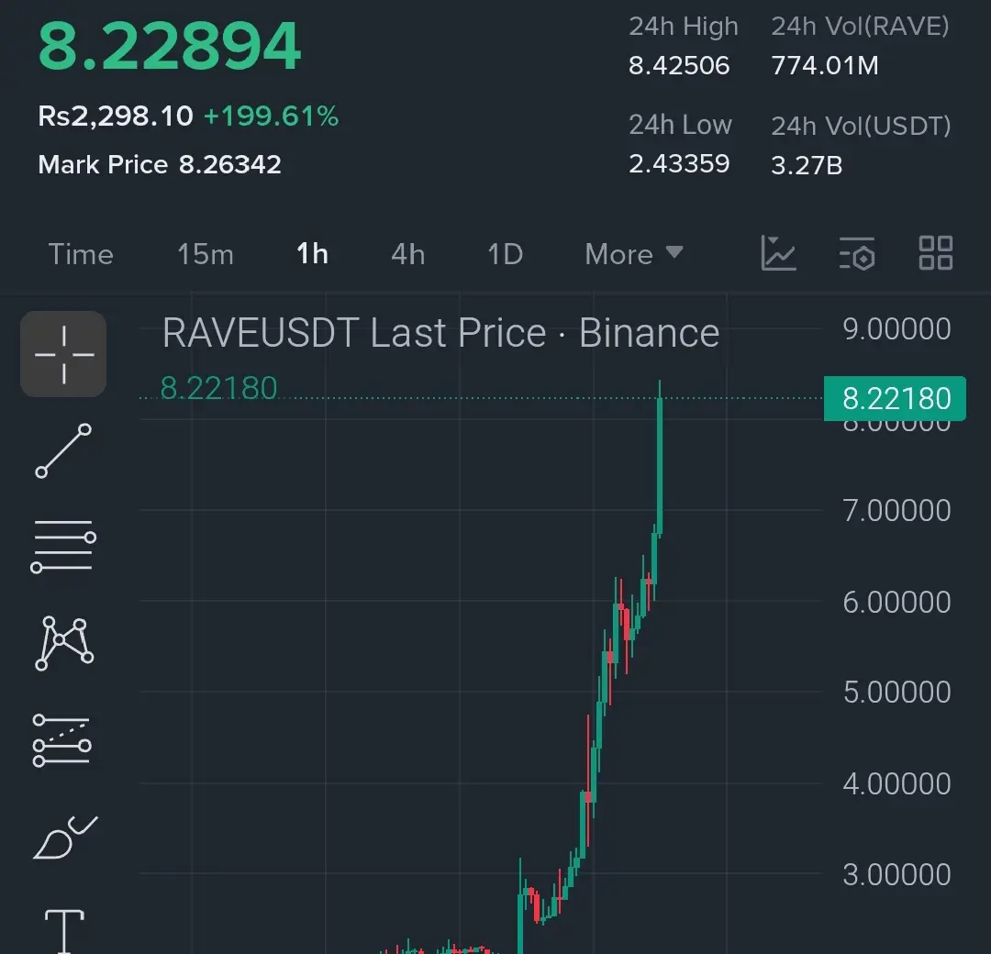Tap the 8.22180 value under chart title
The height and width of the screenshot is (954, 991).
(218, 388)
